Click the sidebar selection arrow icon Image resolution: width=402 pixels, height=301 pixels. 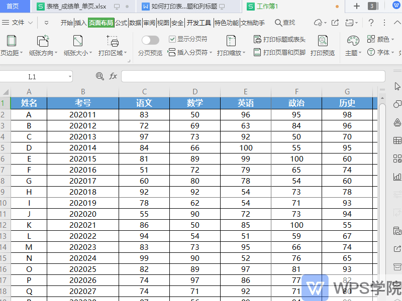coord(397,86)
